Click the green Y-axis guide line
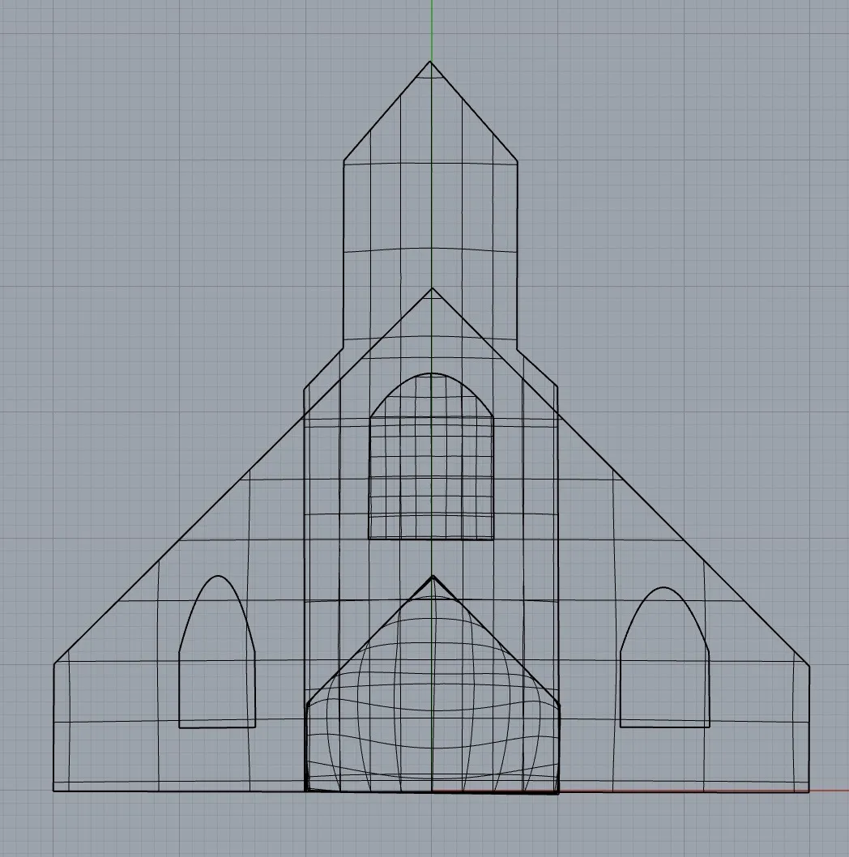This screenshot has height=857, width=849. (432, 32)
